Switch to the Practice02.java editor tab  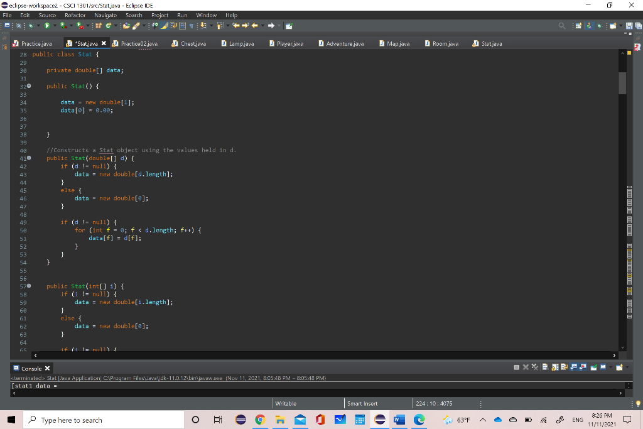click(x=136, y=43)
